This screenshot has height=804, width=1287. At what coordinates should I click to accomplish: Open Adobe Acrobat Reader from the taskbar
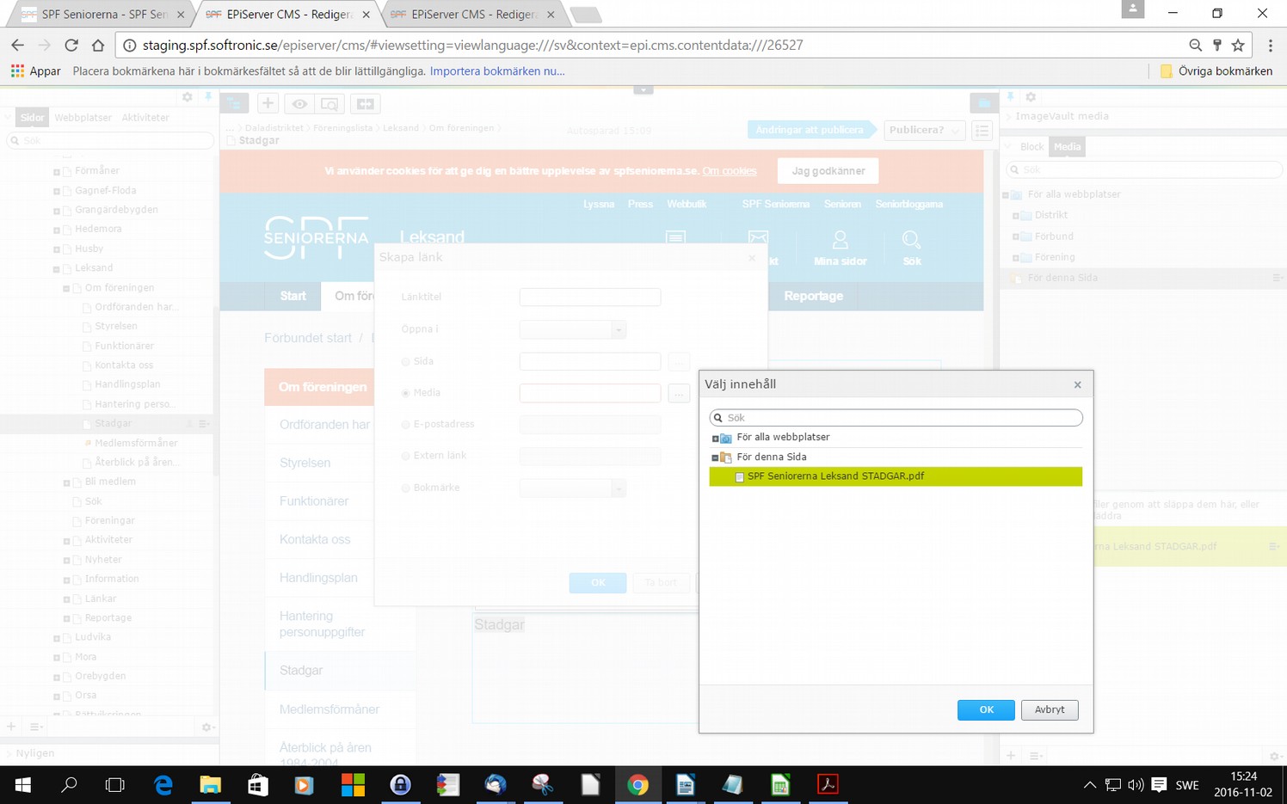[828, 784]
